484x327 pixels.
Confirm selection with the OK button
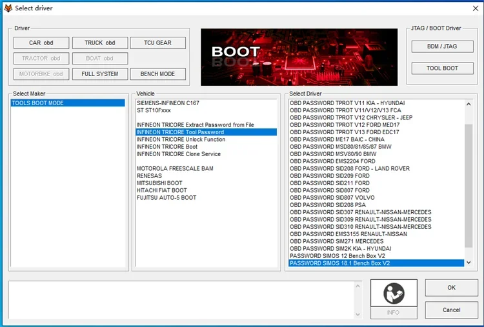(x=451, y=288)
